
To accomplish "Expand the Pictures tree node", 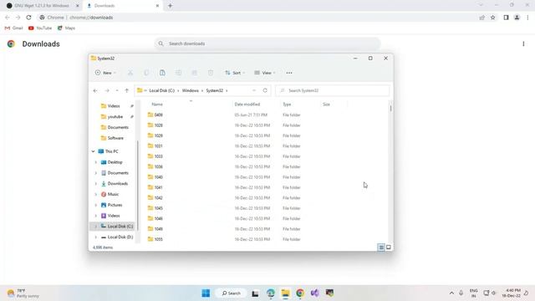I will (x=96, y=205).
